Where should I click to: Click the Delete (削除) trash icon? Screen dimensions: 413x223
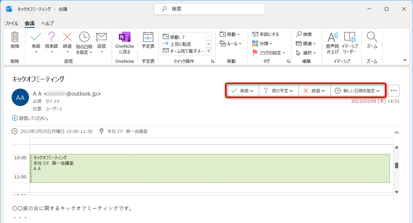point(15,37)
